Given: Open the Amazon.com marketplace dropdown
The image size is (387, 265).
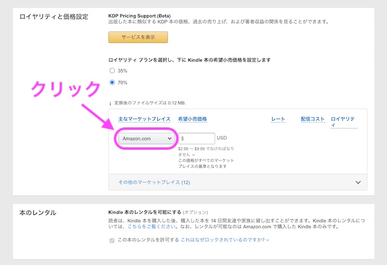Looking at the screenshot, I should pyautogui.click(x=145, y=138).
